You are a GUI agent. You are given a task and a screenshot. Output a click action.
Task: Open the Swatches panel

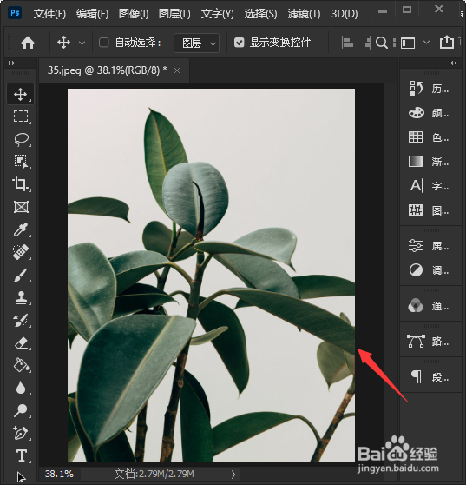pyautogui.click(x=429, y=137)
